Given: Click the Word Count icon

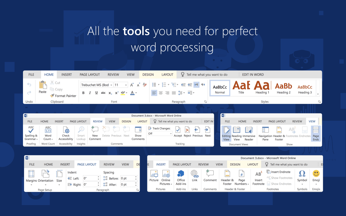Looking at the screenshot, I should point(48,130).
